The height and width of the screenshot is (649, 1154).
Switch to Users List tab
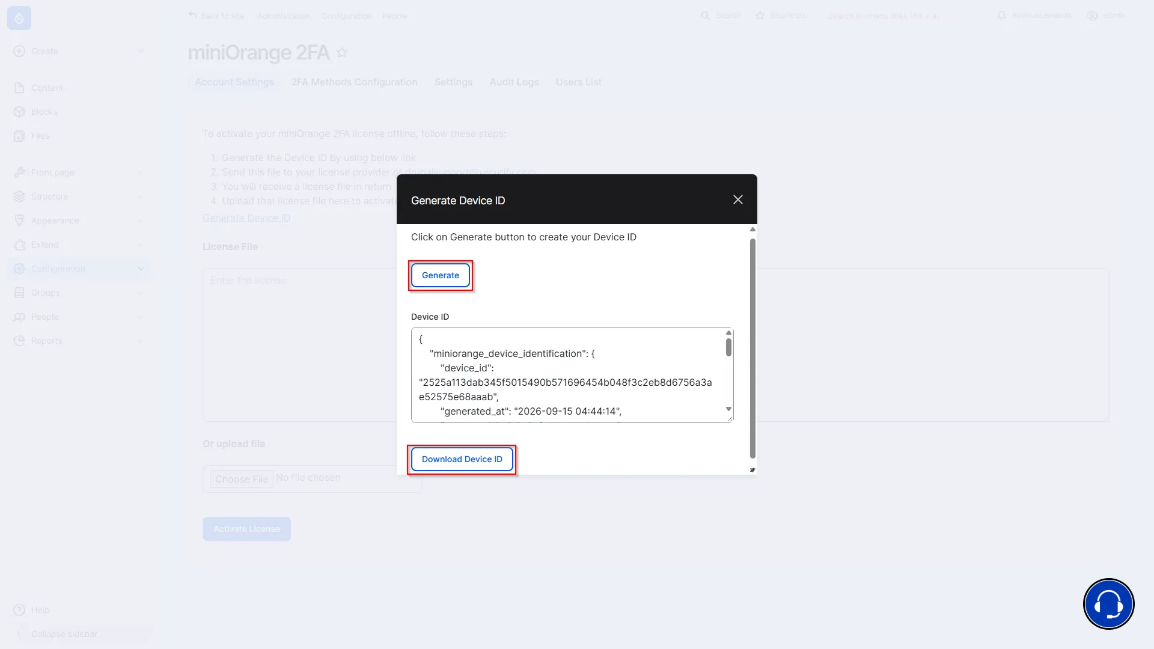pyautogui.click(x=578, y=82)
